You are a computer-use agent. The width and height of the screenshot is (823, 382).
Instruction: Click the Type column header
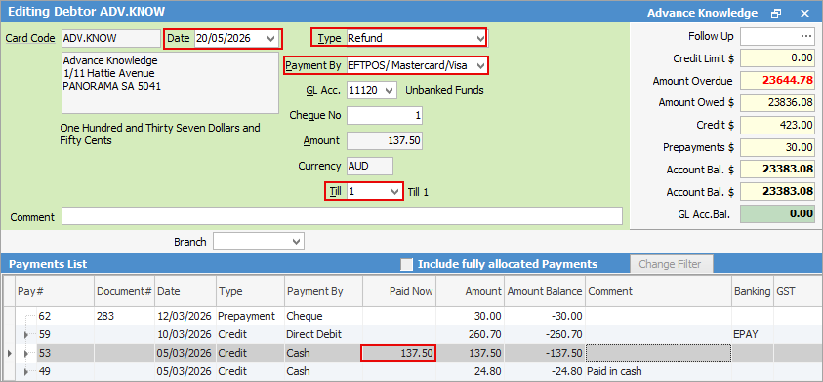pos(250,291)
